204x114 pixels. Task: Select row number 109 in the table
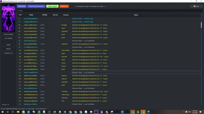click(20, 57)
